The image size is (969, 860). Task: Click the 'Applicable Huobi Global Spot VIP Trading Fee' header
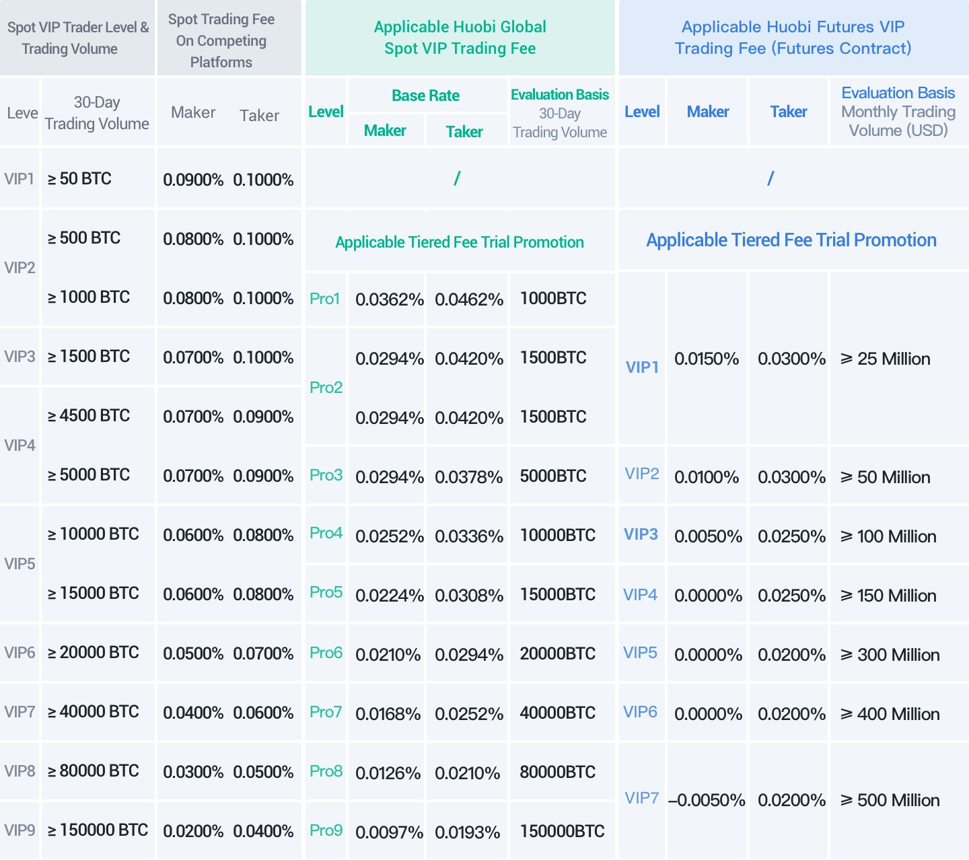tap(460, 38)
